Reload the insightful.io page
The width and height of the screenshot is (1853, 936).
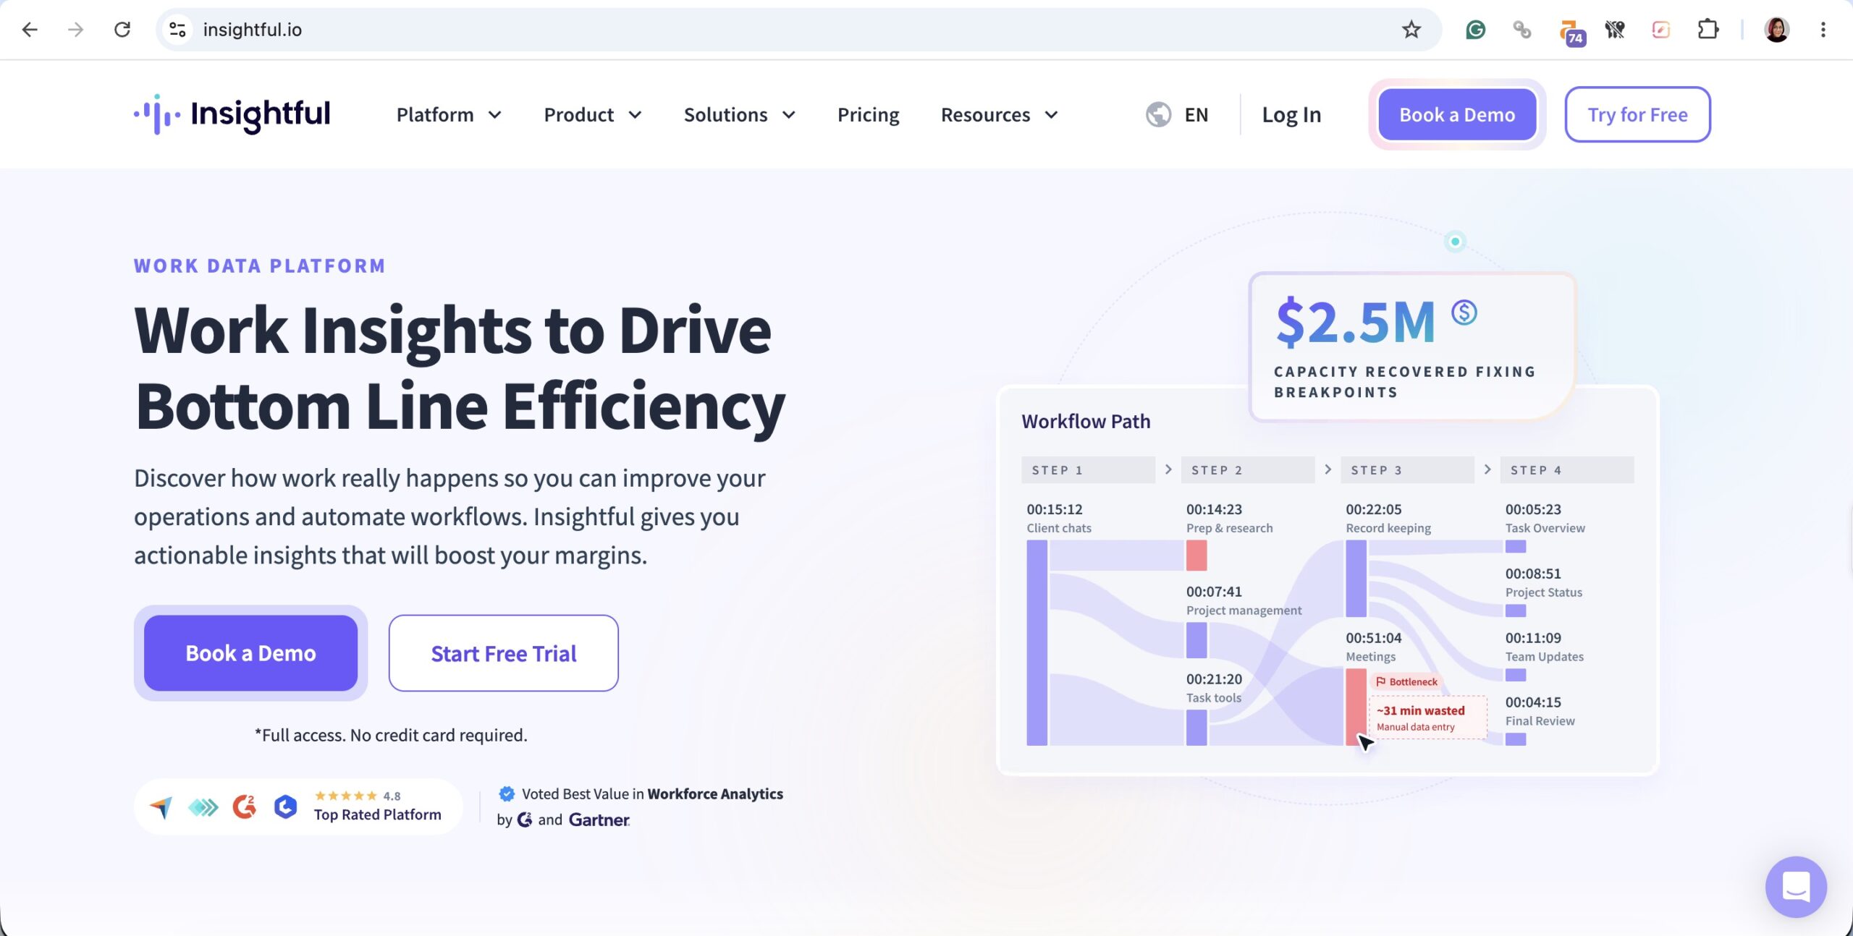coord(122,30)
